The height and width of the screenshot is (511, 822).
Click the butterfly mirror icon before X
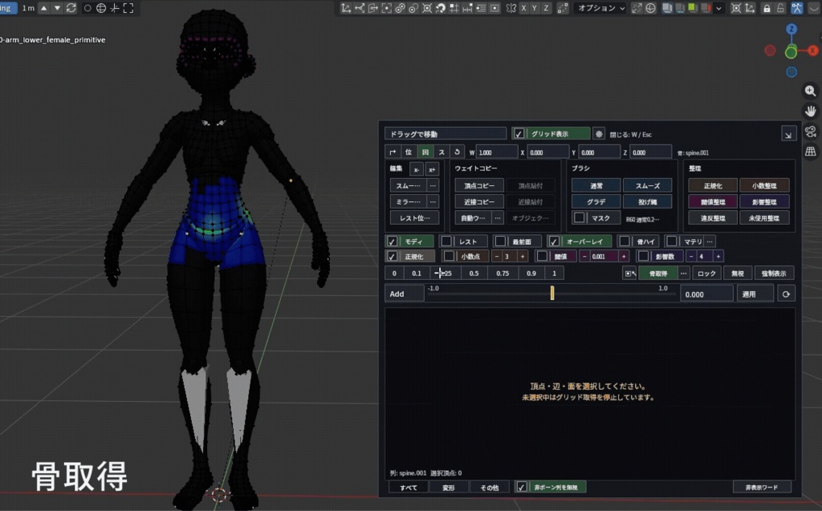[x=511, y=8]
